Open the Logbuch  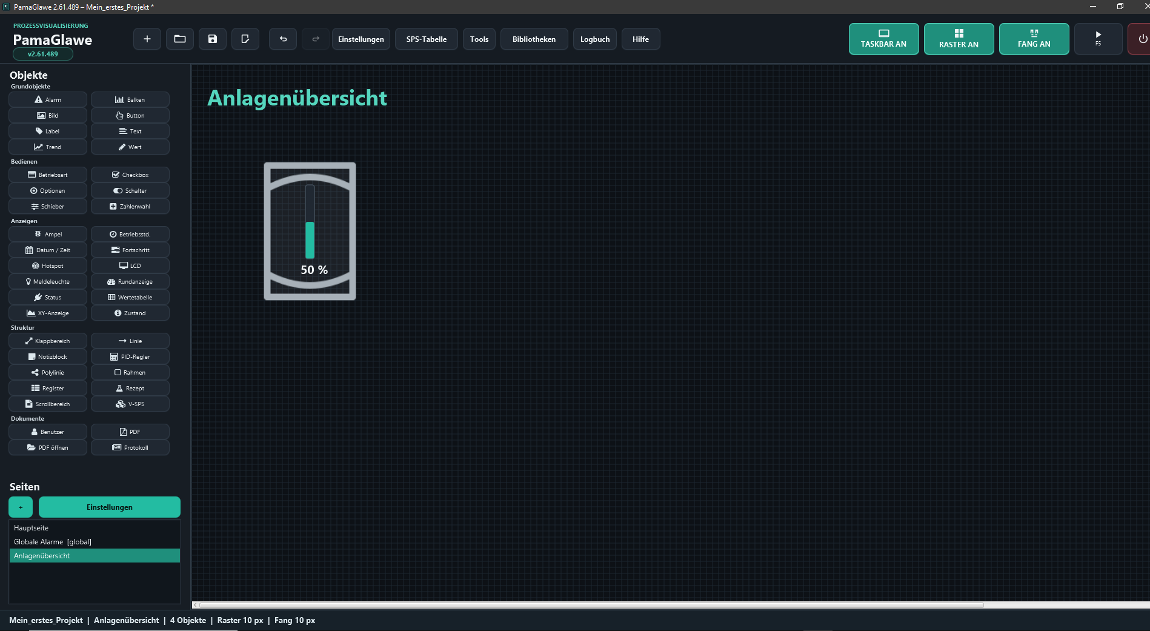(595, 39)
